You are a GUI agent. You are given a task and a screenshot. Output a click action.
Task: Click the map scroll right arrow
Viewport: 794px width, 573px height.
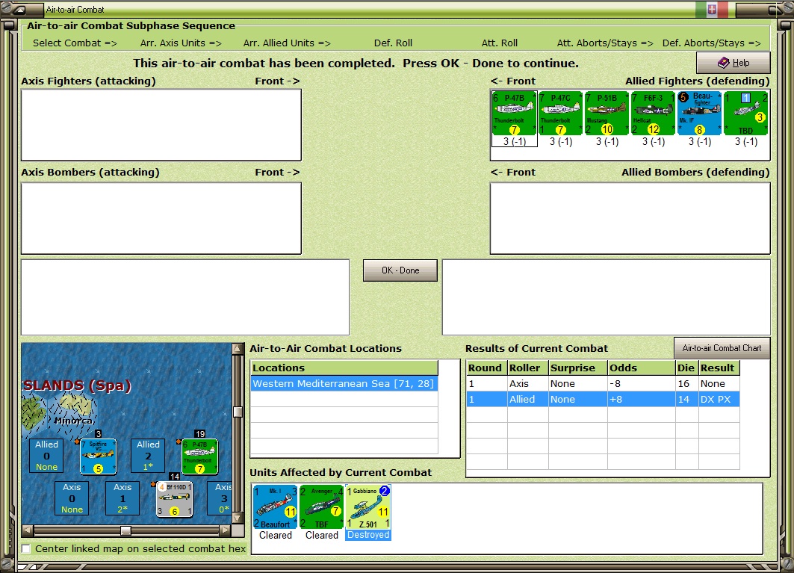click(x=226, y=530)
